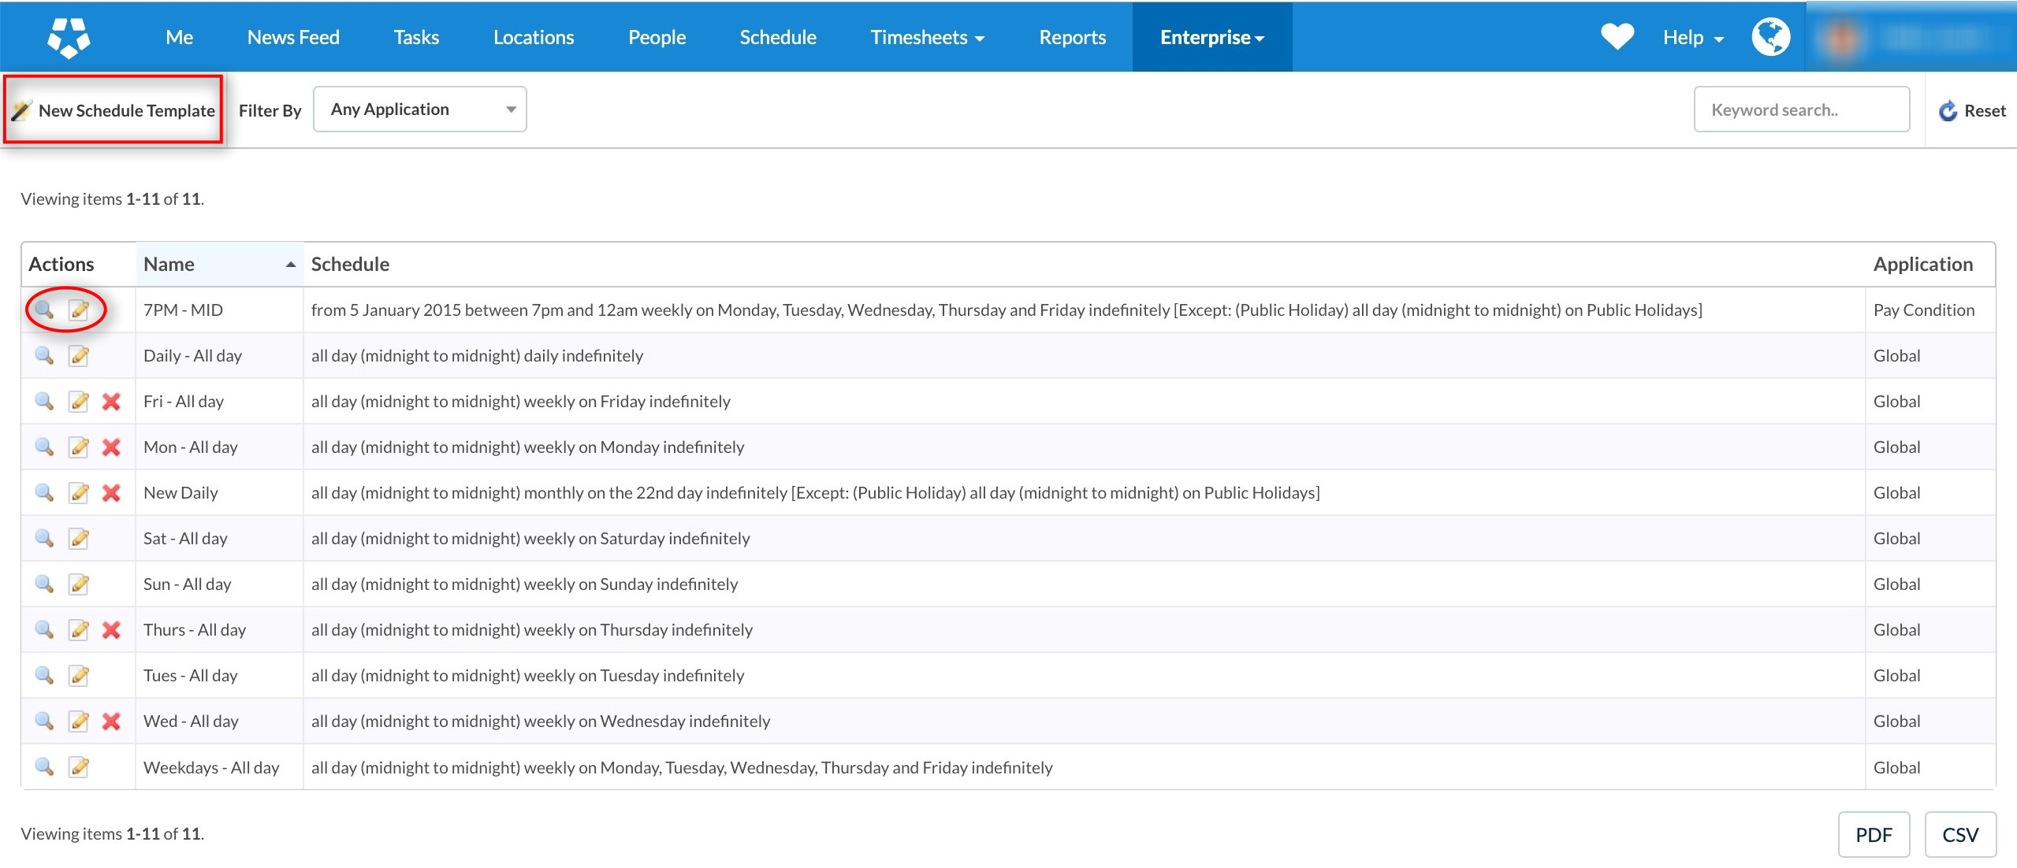Edit the Thurs - All day template
This screenshot has width=2017, height=868.
[79, 630]
